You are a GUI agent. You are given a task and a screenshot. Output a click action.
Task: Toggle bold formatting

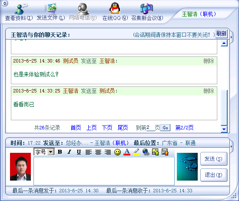pos(60,152)
